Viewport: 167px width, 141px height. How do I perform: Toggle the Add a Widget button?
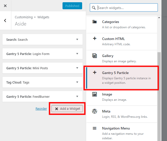coord(67,108)
